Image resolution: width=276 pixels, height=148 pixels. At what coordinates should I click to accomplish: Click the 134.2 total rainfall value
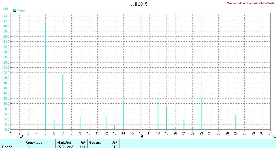[114, 147]
